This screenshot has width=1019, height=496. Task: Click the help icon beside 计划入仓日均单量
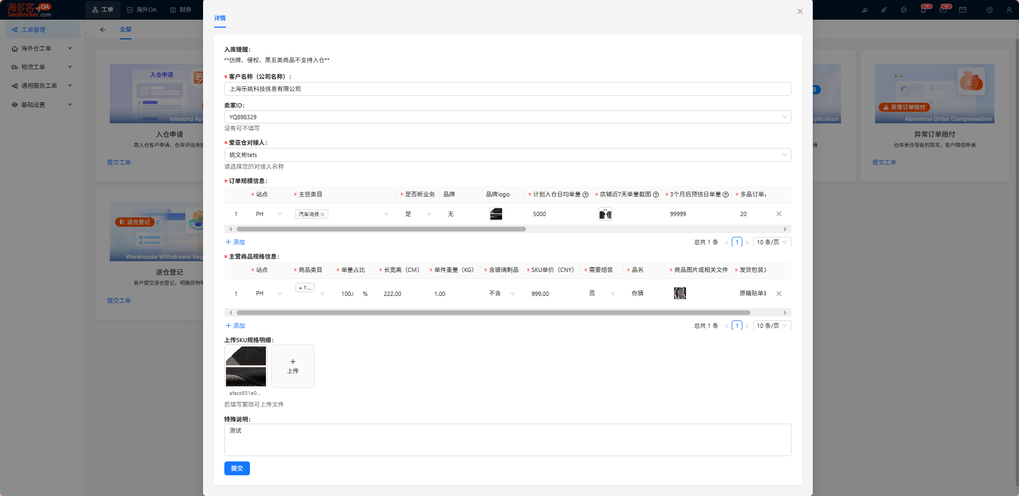tap(585, 195)
